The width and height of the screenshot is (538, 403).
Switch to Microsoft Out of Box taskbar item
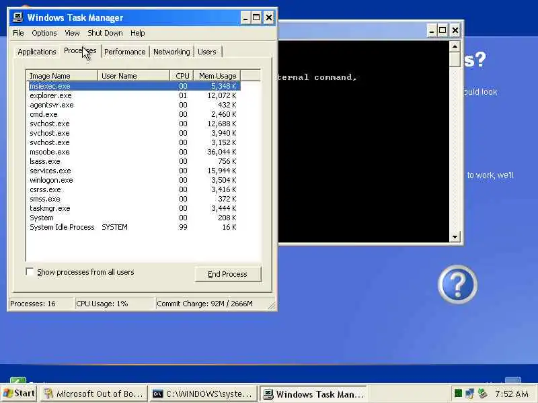(93, 394)
